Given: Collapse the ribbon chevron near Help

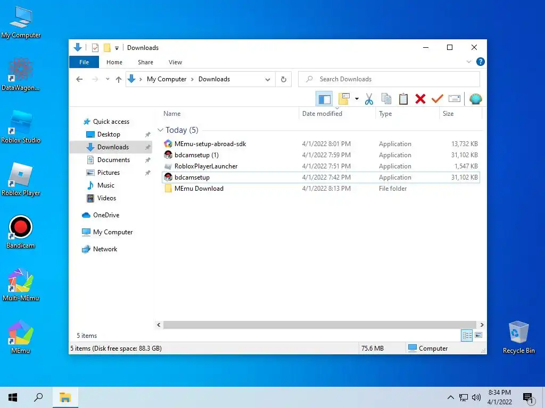Looking at the screenshot, I should 468,62.
